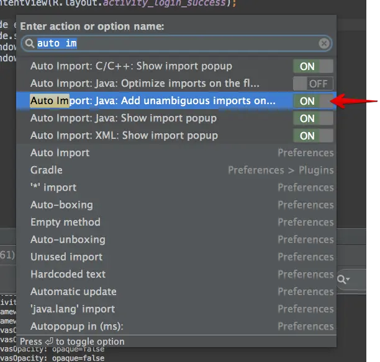The width and height of the screenshot is (380, 362).
Task: Open Auto Import preferences entry
Action: (176, 153)
